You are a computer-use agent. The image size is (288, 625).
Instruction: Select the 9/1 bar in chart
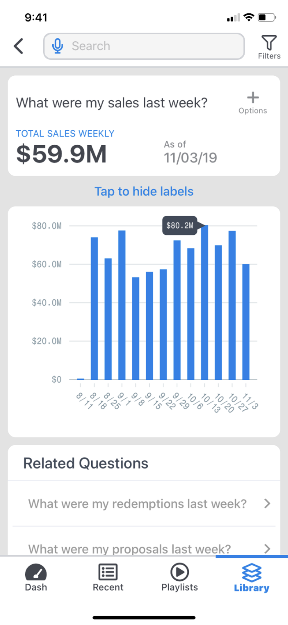[122, 305]
